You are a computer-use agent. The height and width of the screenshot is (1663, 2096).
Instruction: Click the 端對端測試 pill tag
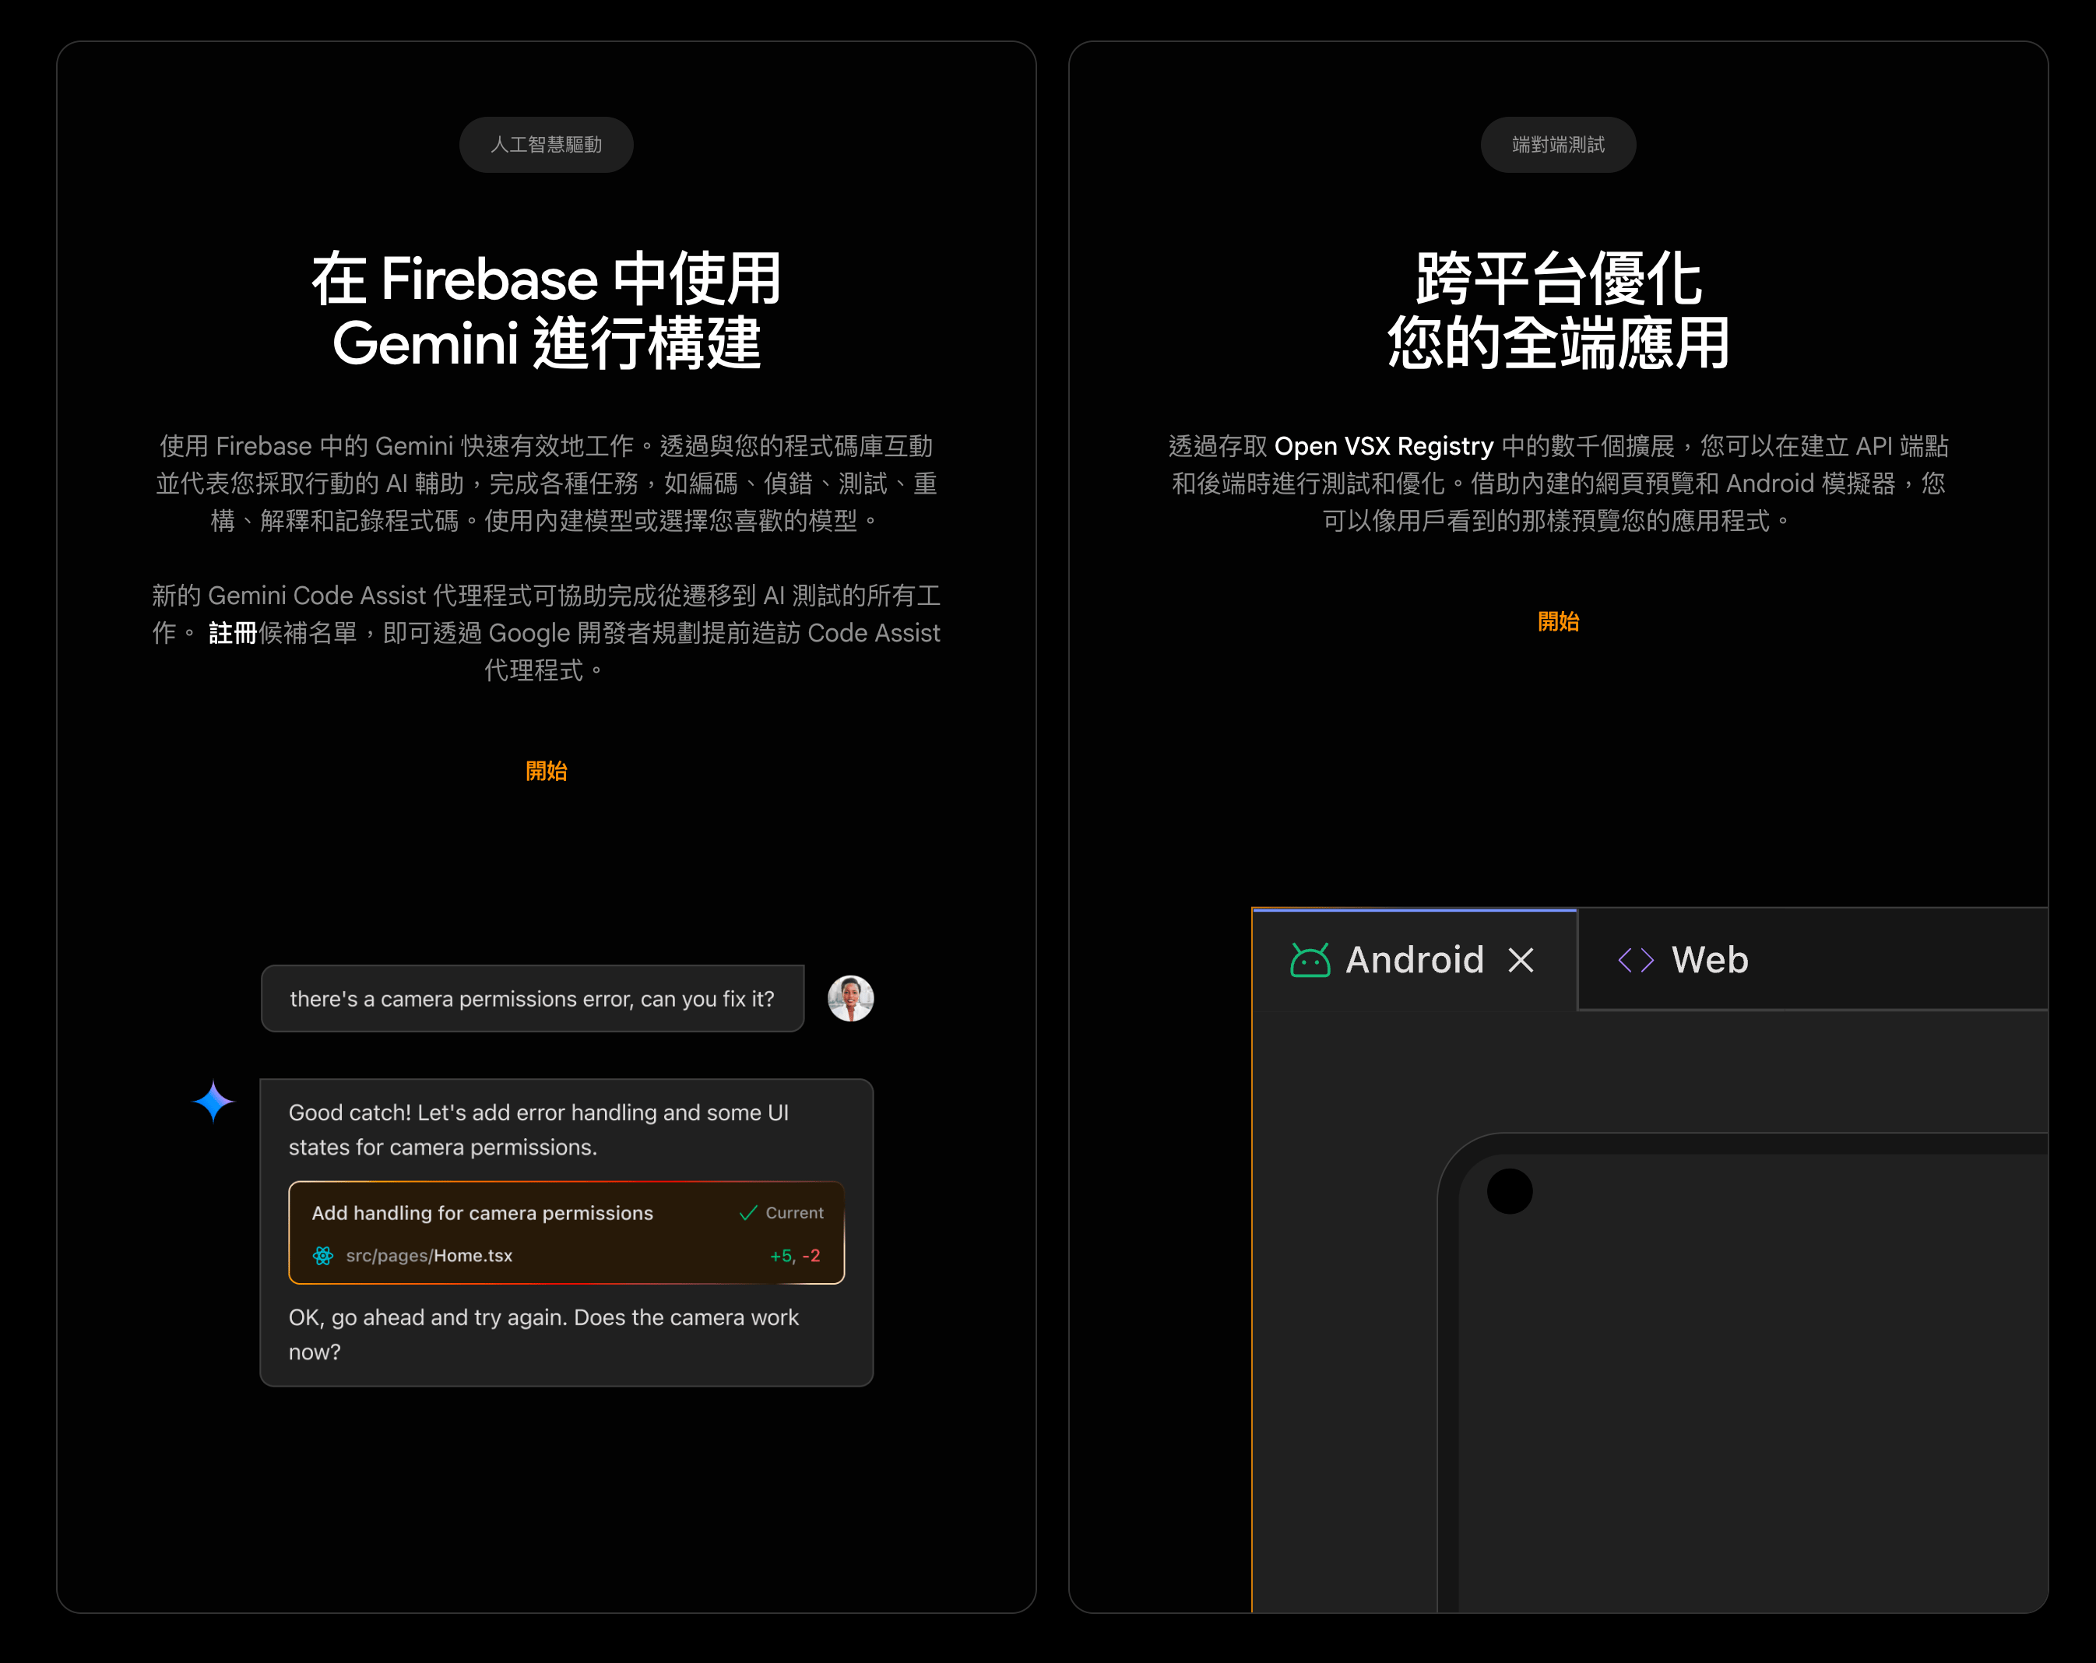[x=1559, y=145]
